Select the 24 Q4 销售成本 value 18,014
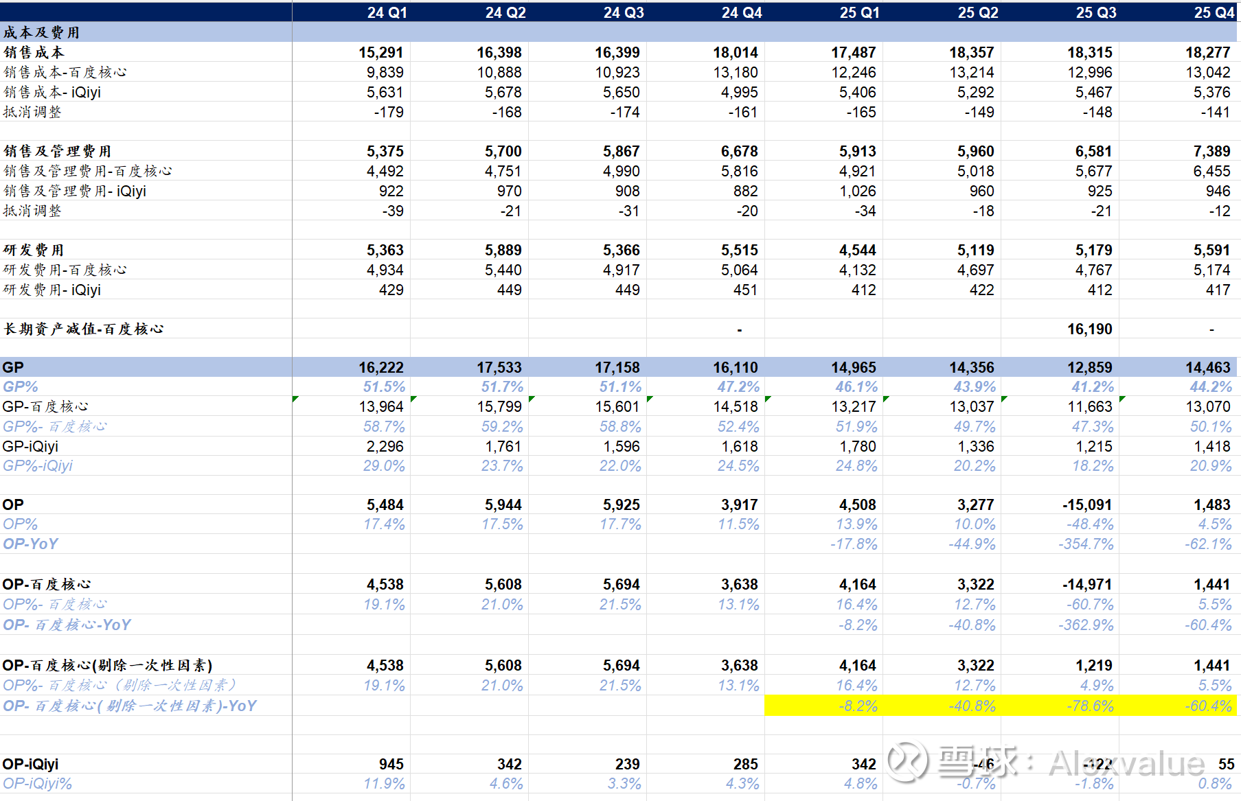Viewport: 1241px width, 801px height. click(735, 52)
